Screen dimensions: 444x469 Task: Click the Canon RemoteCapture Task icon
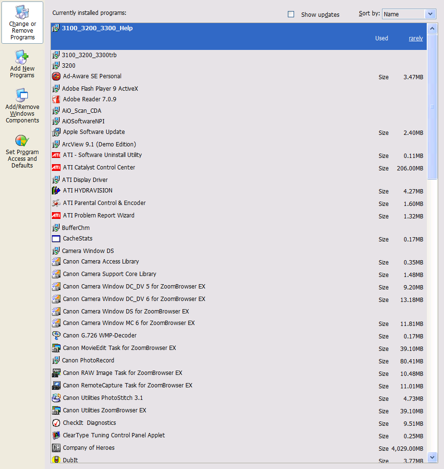pyautogui.click(x=56, y=385)
